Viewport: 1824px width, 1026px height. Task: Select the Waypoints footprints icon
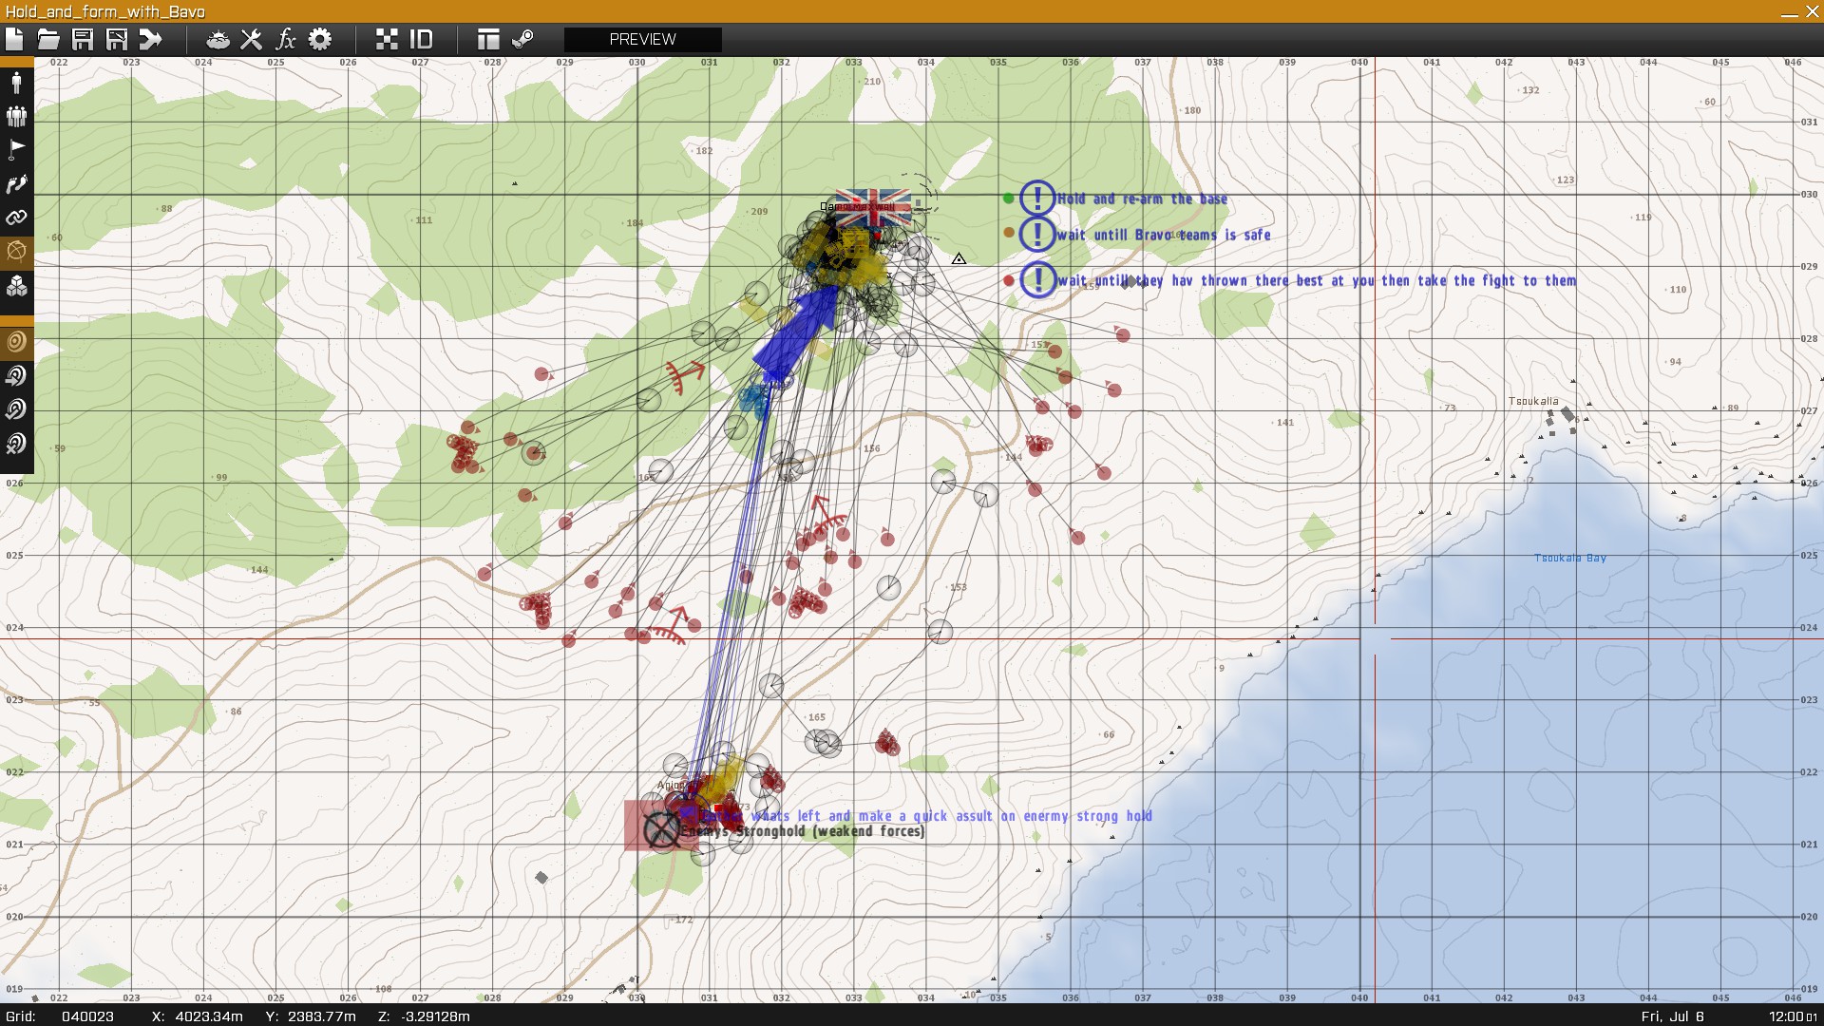[16, 184]
